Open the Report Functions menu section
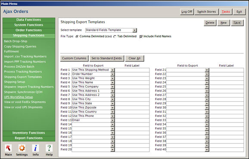This screenshot has height=159, width=249. coord(29,138)
